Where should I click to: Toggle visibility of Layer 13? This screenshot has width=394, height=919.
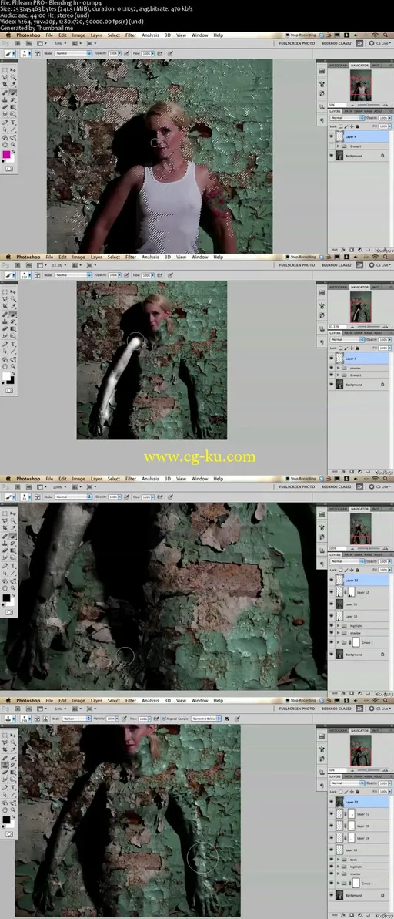tap(332, 580)
